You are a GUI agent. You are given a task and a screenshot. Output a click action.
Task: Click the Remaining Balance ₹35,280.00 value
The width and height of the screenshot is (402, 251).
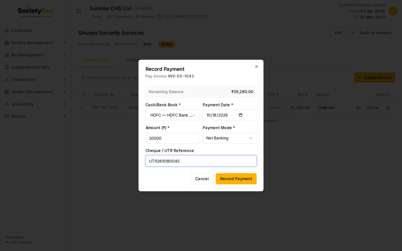coord(242,92)
